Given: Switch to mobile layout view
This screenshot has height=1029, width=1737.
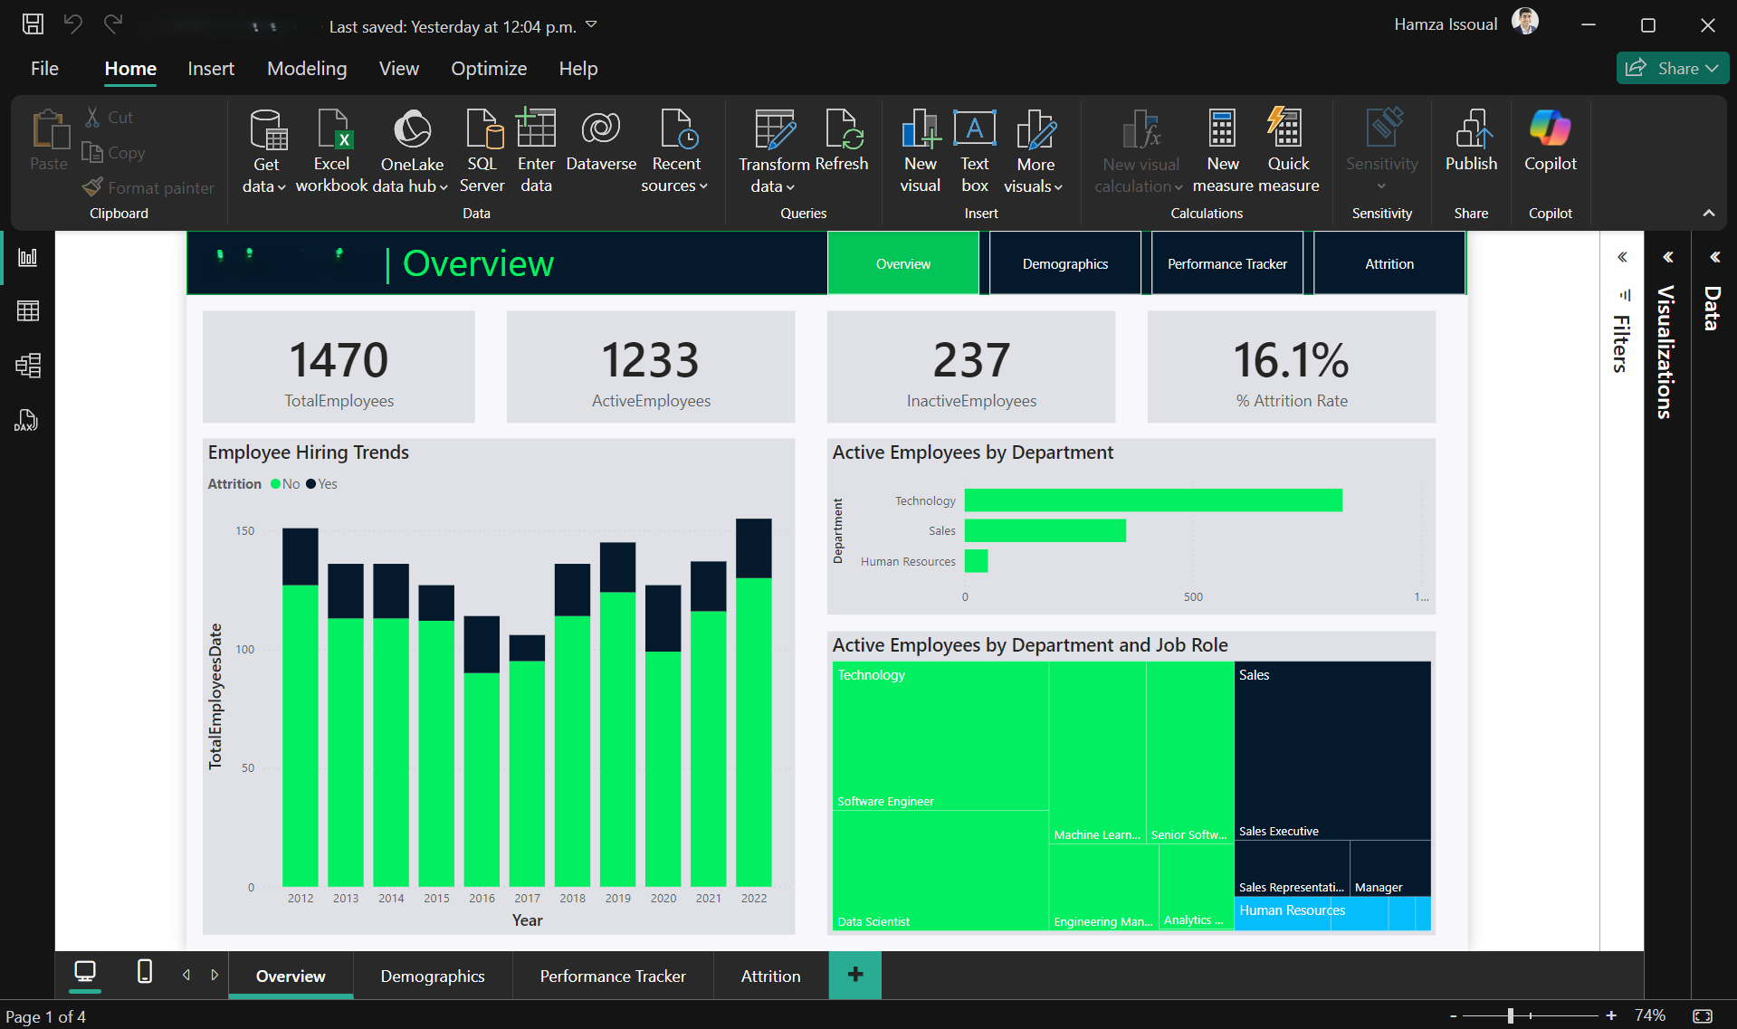Looking at the screenshot, I should click(144, 973).
